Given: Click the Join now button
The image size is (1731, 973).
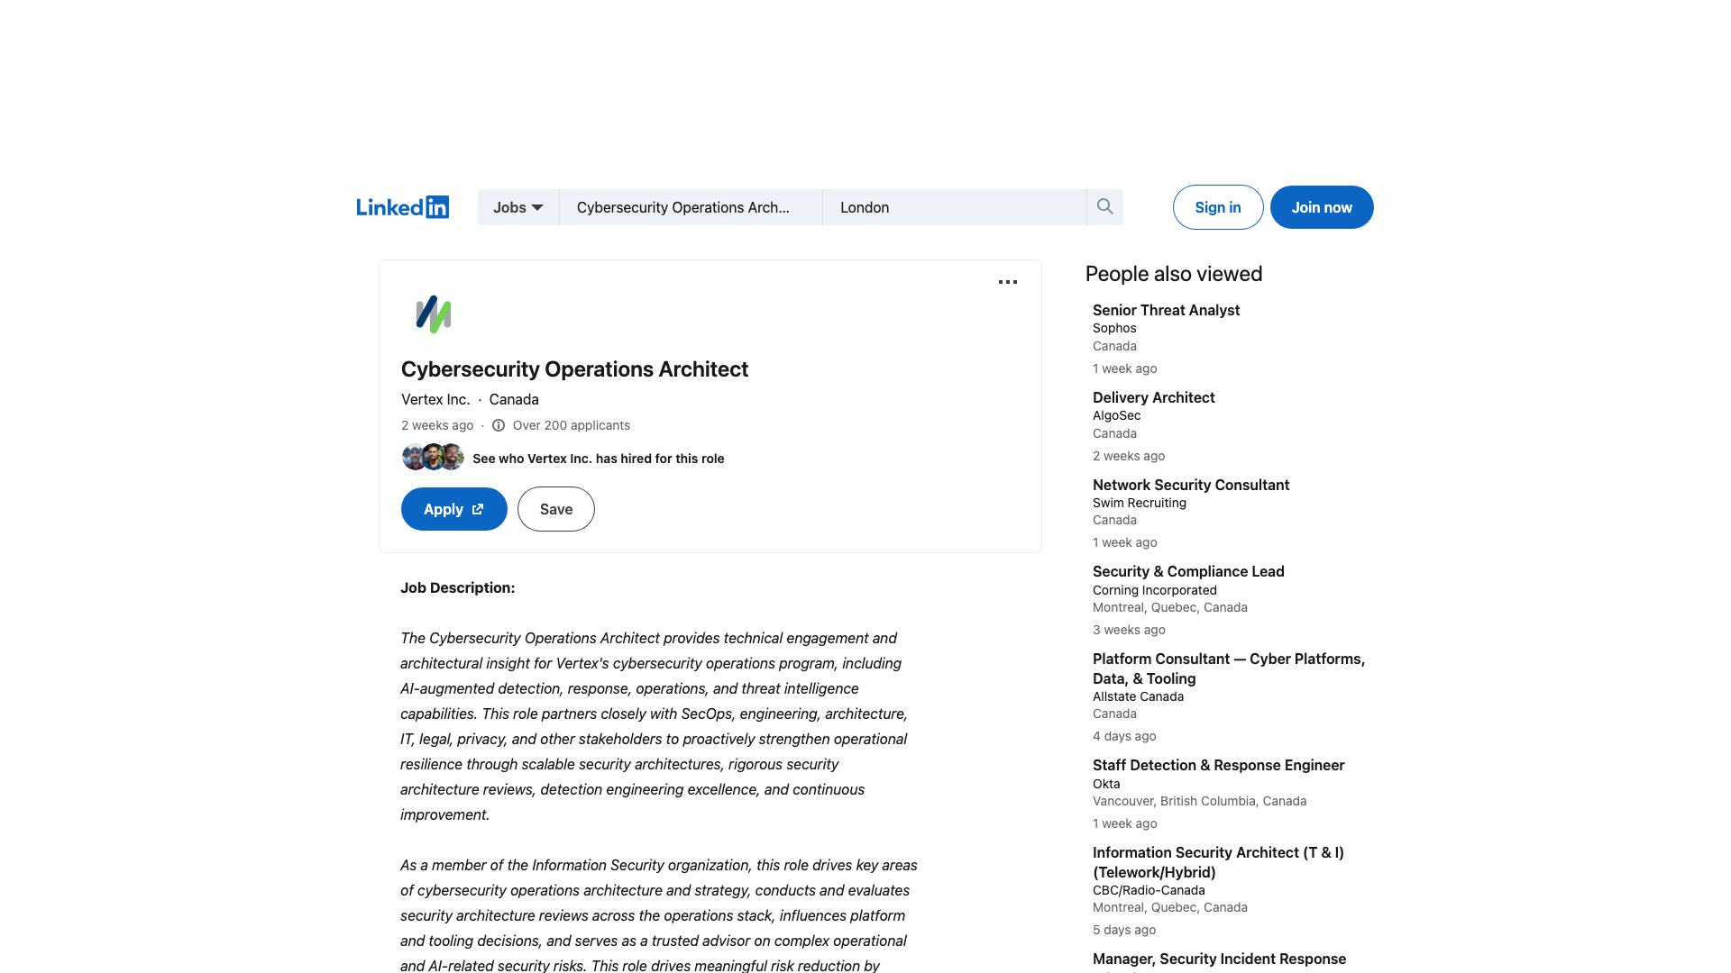Looking at the screenshot, I should 1322,207.
